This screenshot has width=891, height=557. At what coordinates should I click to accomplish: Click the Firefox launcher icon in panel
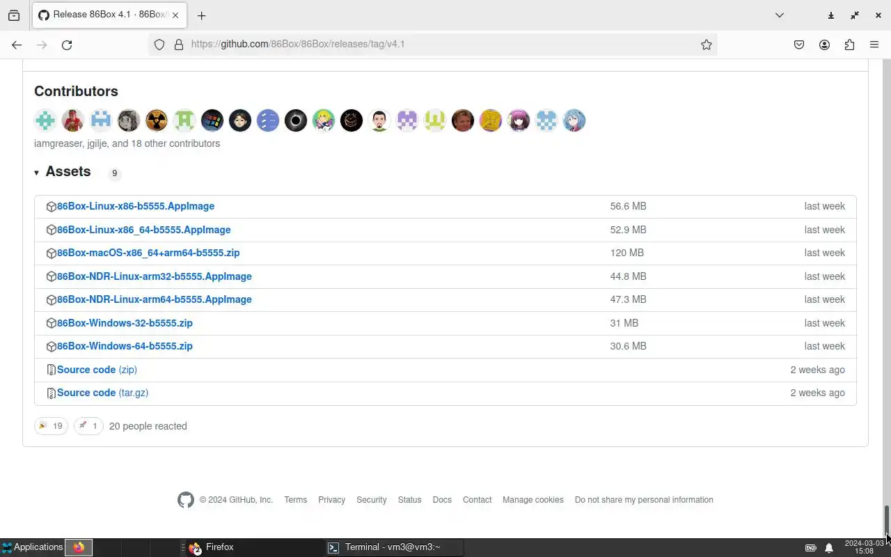(79, 547)
